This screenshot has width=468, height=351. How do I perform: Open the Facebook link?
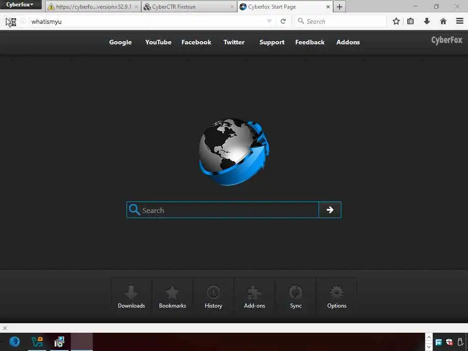(196, 43)
